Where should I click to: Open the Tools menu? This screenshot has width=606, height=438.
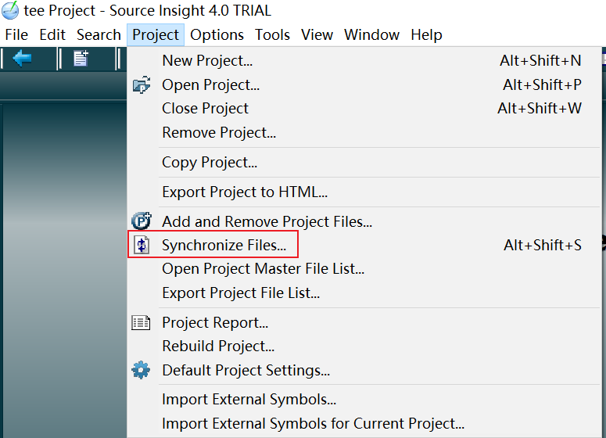tap(272, 34)
